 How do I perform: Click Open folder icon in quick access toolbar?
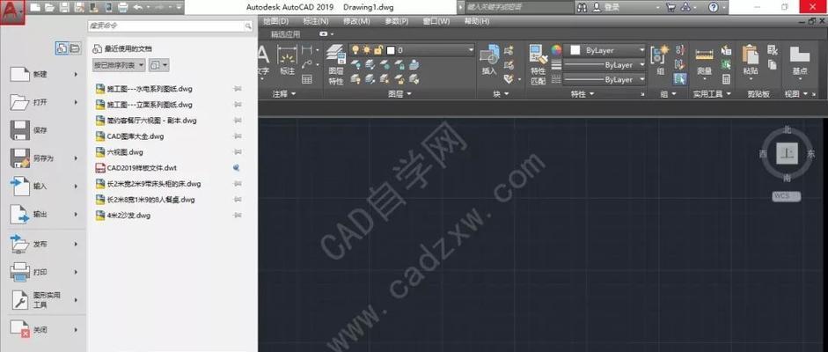pyautogui.click(x=49, y=7)
